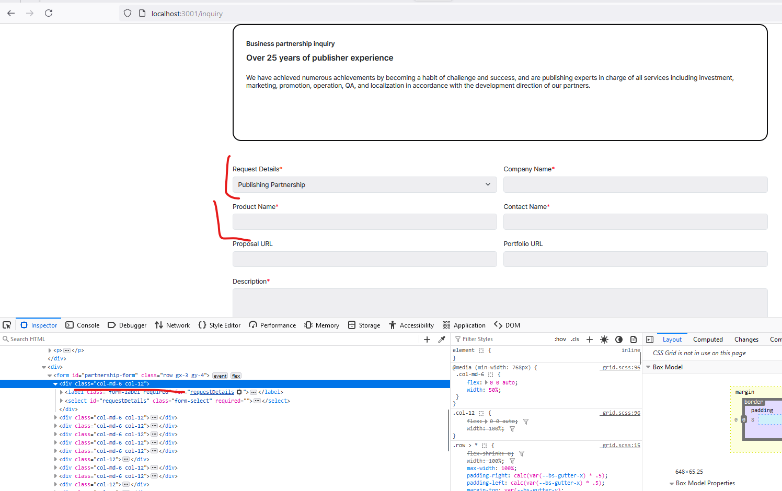Click in the Company Name field
The height and width of the screenshot is (491, 782).
coord(635,184)
